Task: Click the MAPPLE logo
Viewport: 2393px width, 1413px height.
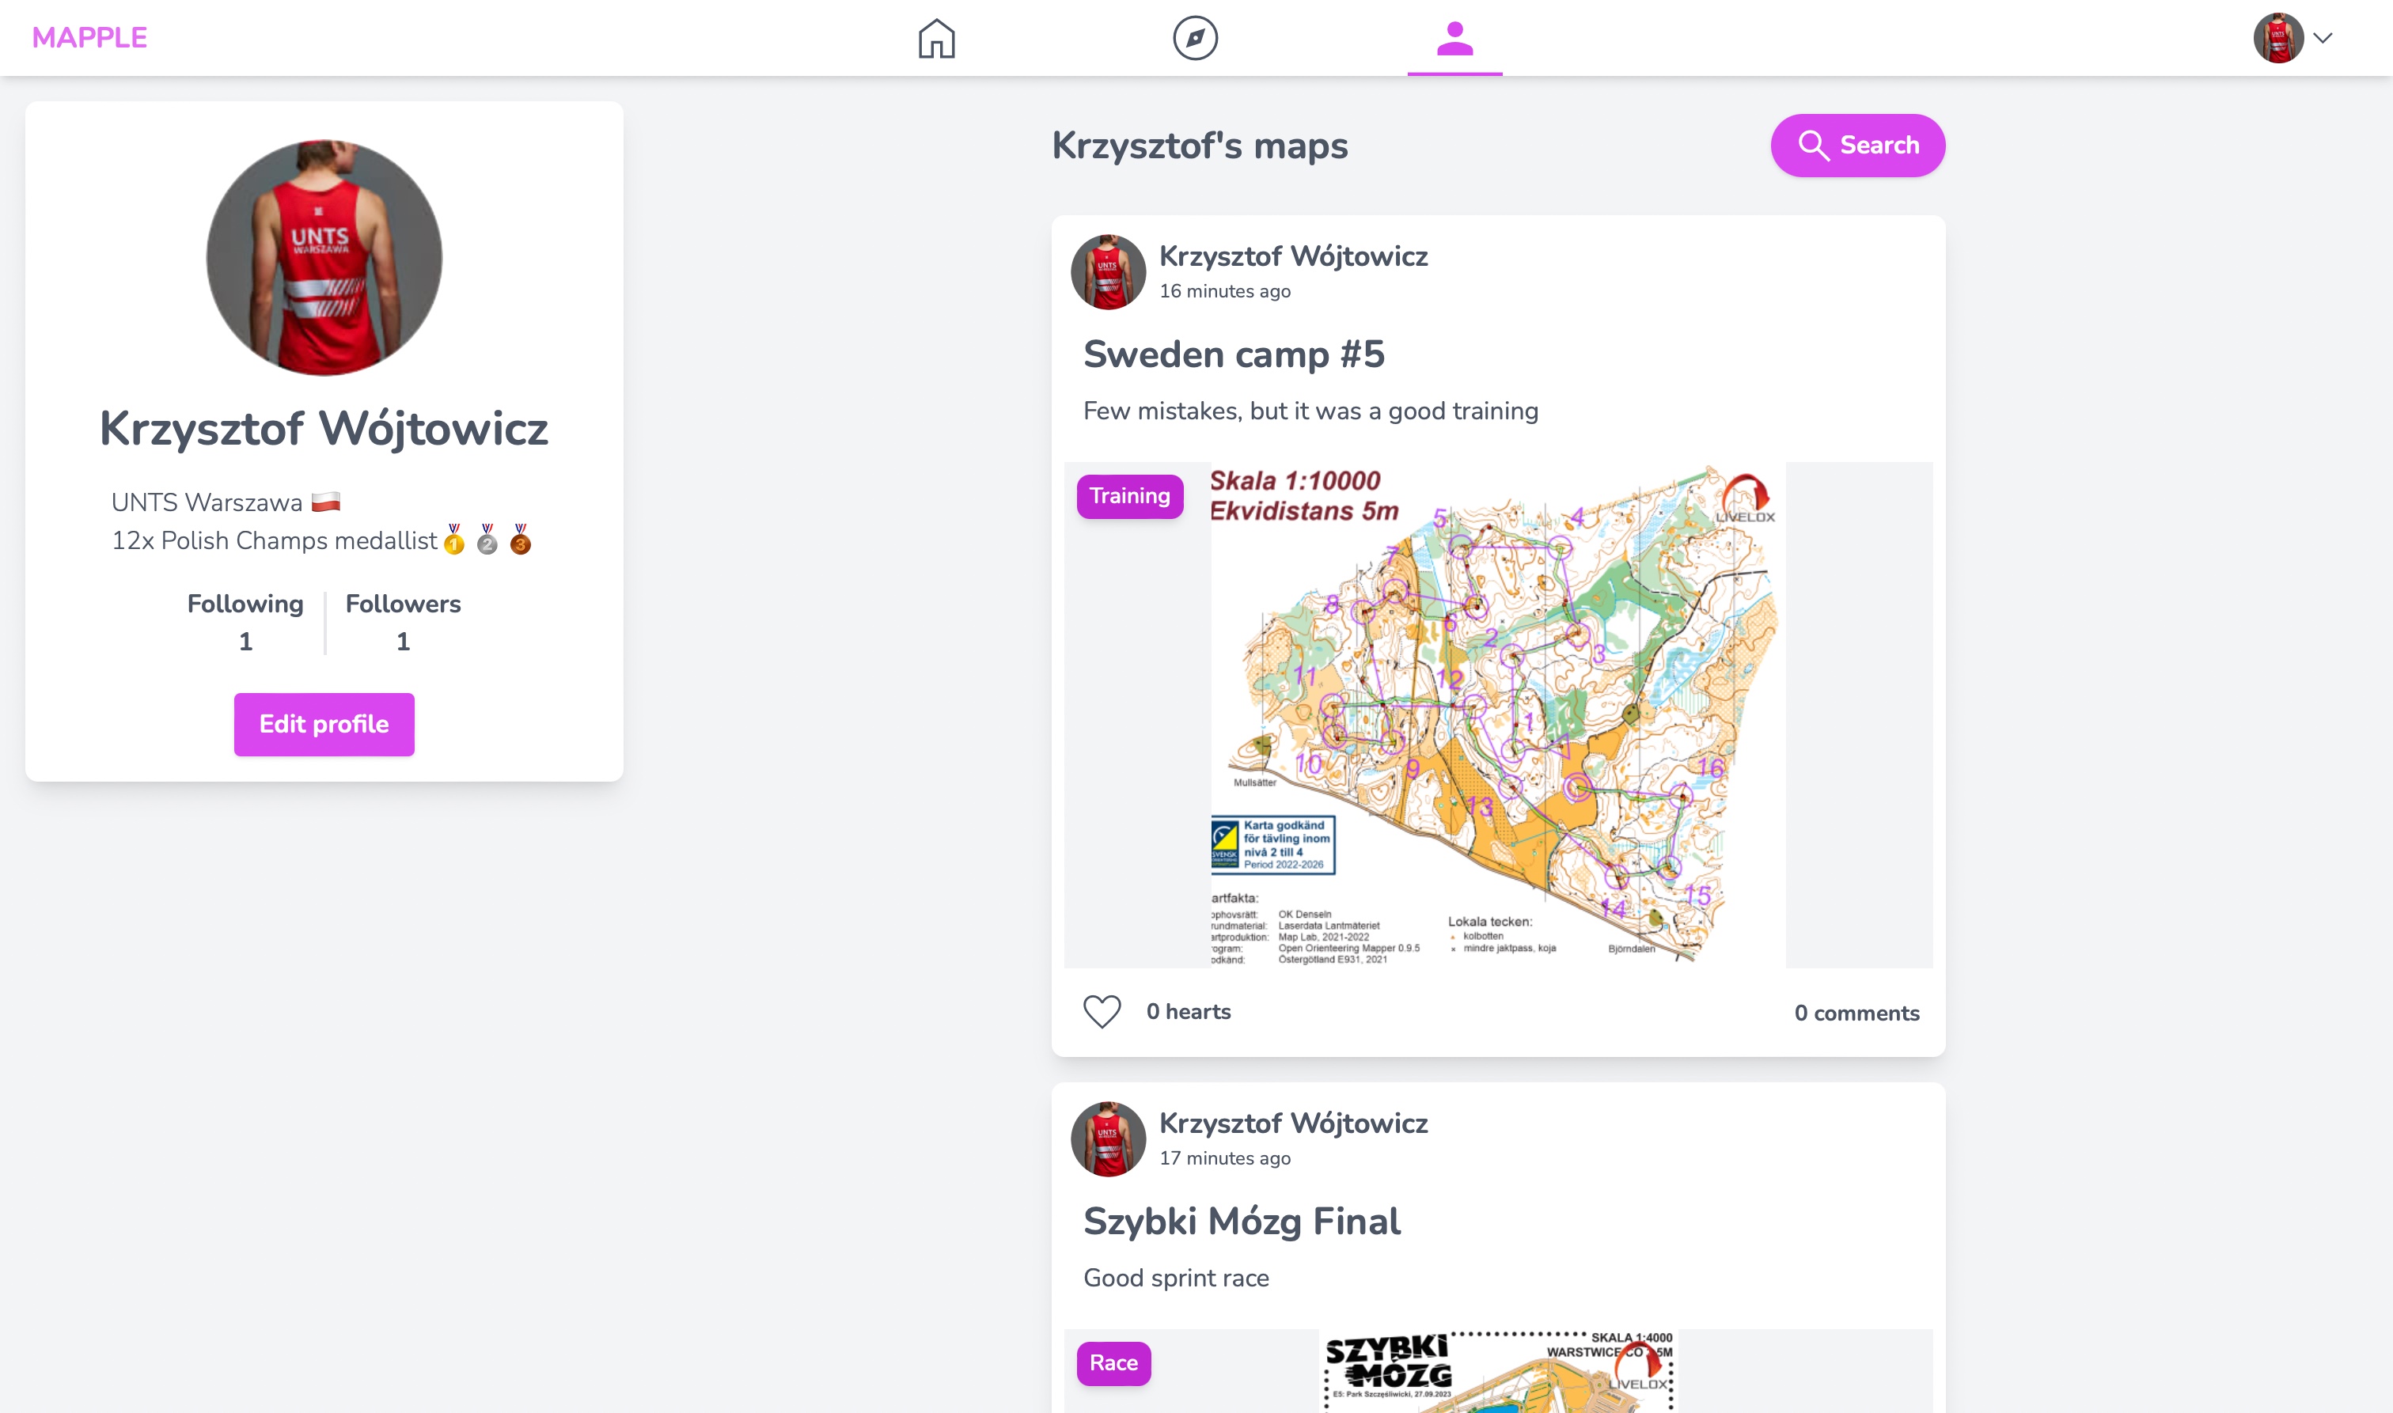Action: coord(89,38)
